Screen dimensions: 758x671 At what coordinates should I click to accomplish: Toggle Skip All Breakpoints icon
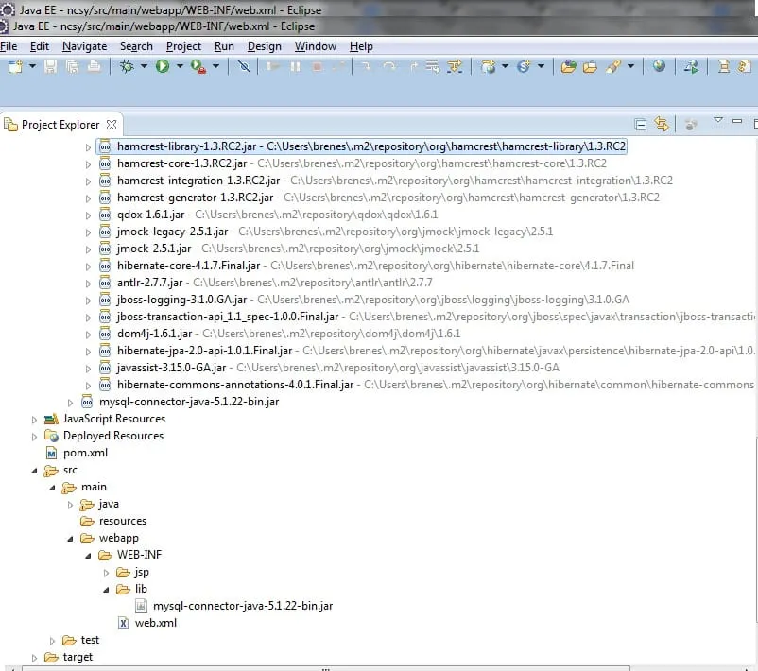coord(244,66)
